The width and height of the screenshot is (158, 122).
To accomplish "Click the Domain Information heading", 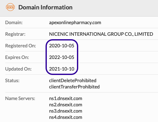I will click(x=46, y=7).
